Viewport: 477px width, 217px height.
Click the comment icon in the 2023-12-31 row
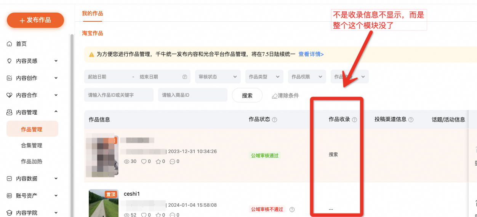[x=172, y=161]
